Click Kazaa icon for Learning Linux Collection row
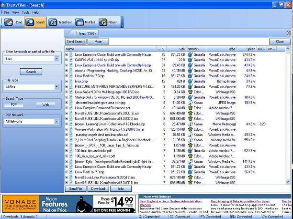The height and width of the screenshot is (219, 293). 190,124
